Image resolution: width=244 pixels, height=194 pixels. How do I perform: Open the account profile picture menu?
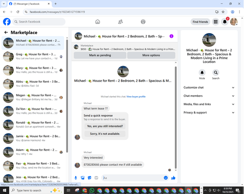(x=234, y=22)
